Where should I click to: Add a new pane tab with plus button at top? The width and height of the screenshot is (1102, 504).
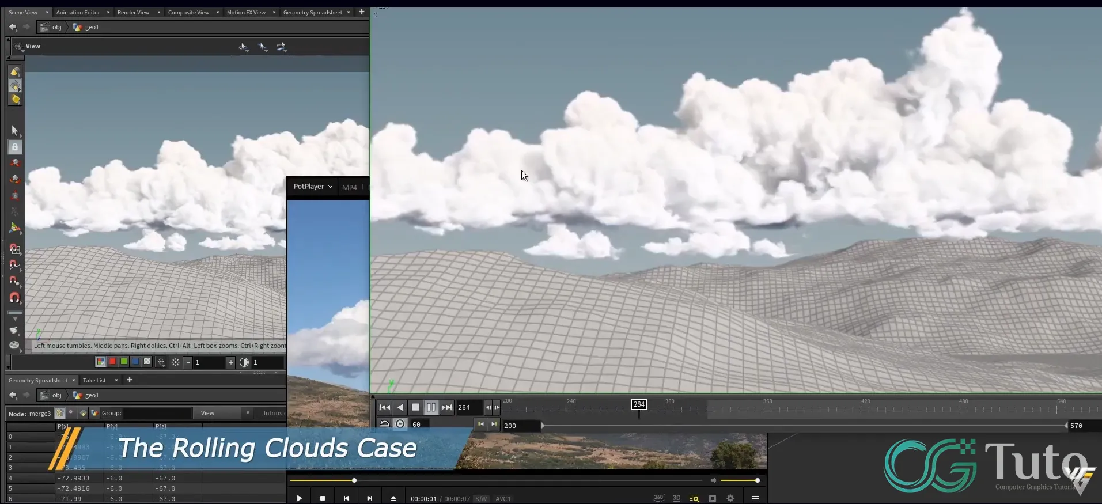click(362, 12)
